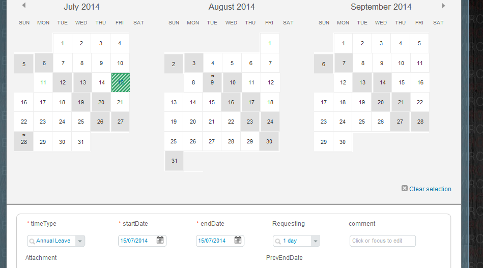
Task: Click the Clear selection link
Action: [x=430, y=189]
